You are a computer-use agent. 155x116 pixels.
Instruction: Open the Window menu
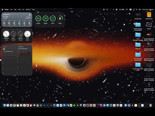pos(28,9)
